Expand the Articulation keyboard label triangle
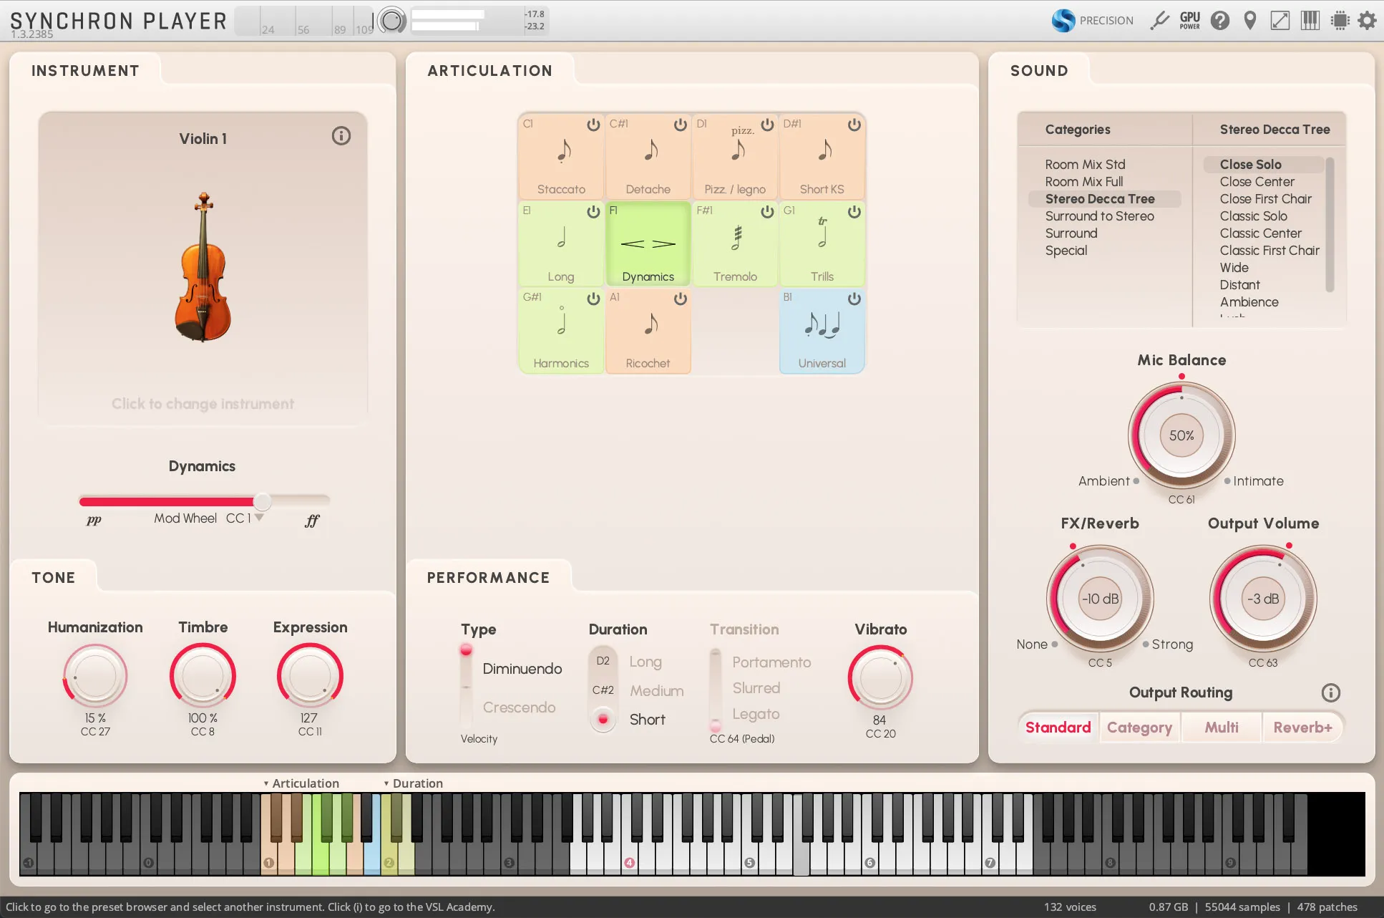The width and height of the screenshot is (1384, 918). [x=266, y=783]
